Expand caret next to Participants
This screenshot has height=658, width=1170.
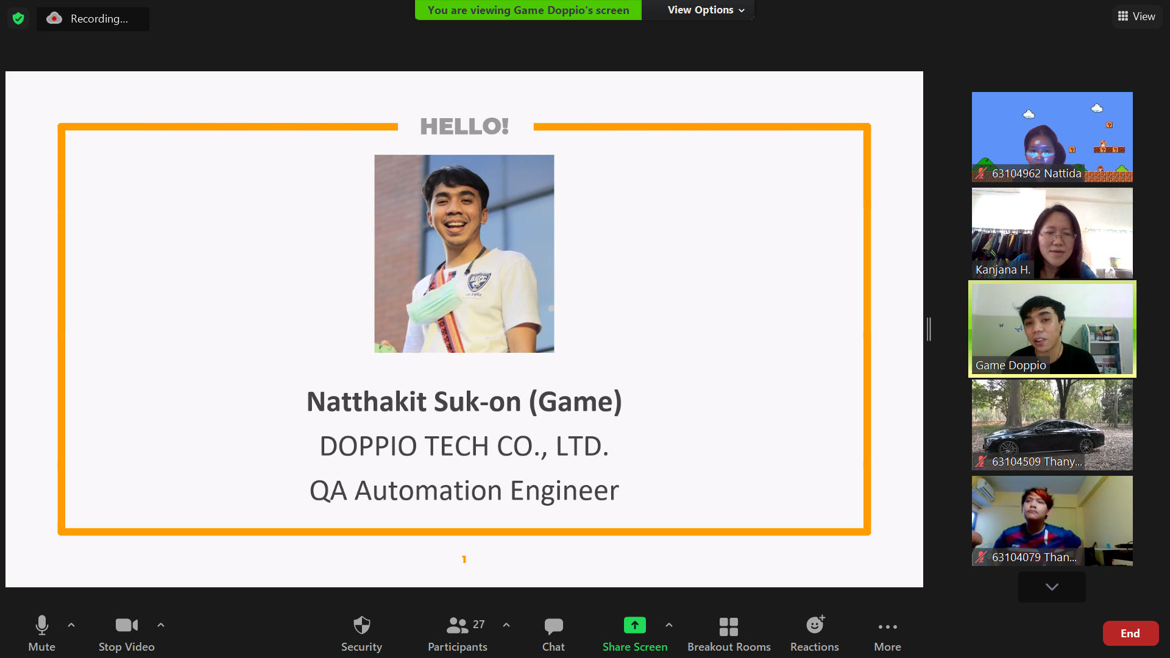pos(506,625)
